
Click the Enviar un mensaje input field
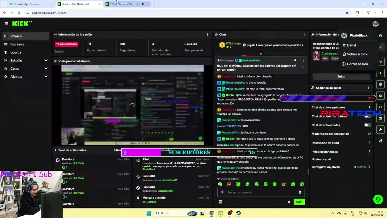click(261, 192)
